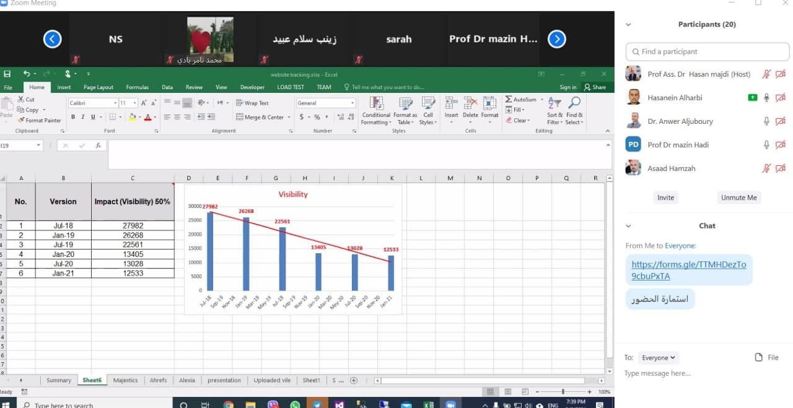Click the previous video gallery arrow
This screenshot has width=793, height=408.
(x=53, y=39)
